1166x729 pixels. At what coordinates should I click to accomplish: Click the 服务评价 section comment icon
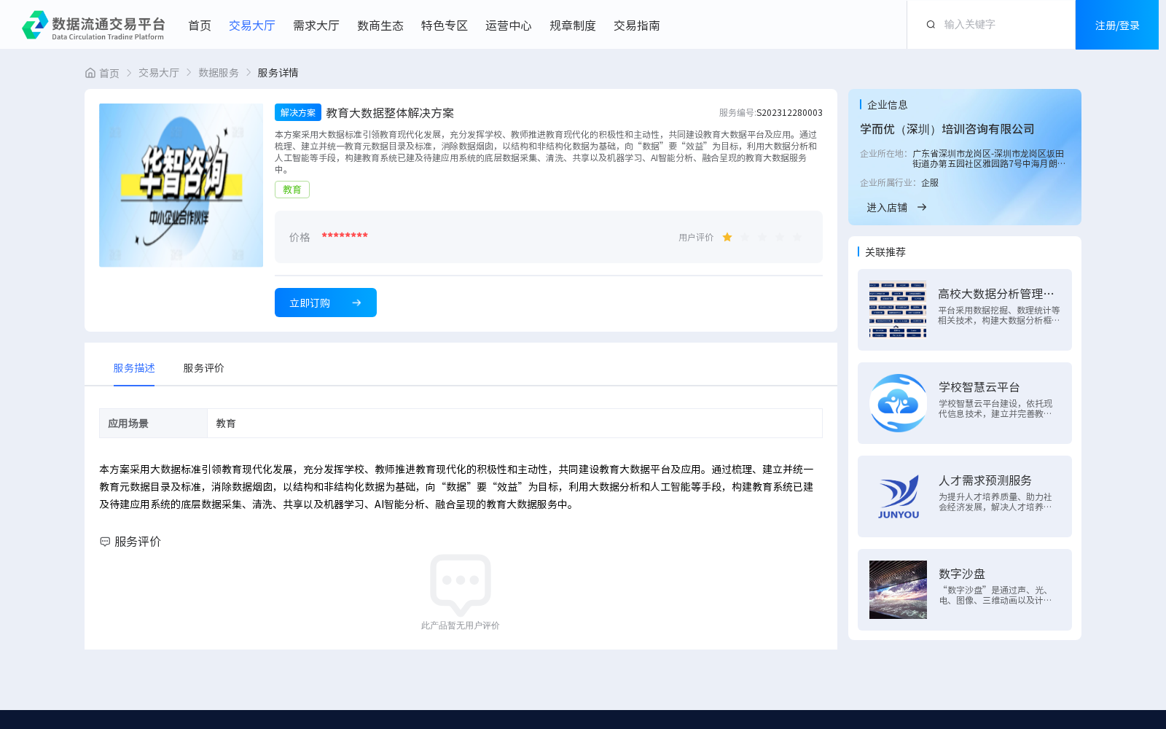(x=105, y=542)
